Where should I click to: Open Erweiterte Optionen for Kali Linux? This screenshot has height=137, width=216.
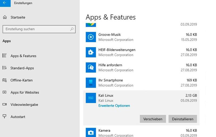click(114, 106)
